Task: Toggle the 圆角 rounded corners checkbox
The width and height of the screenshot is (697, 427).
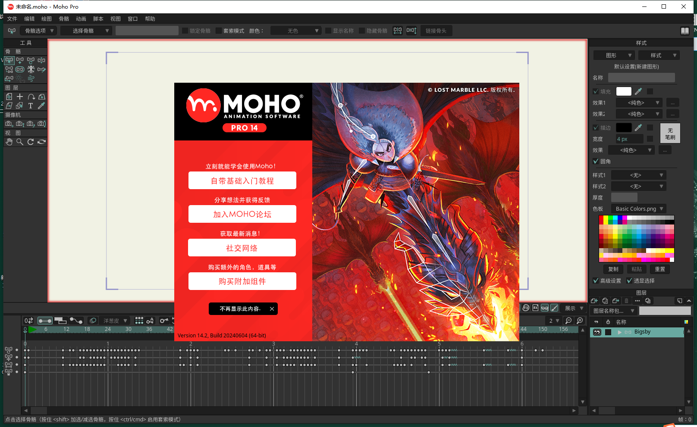Action: coord(596,161)
